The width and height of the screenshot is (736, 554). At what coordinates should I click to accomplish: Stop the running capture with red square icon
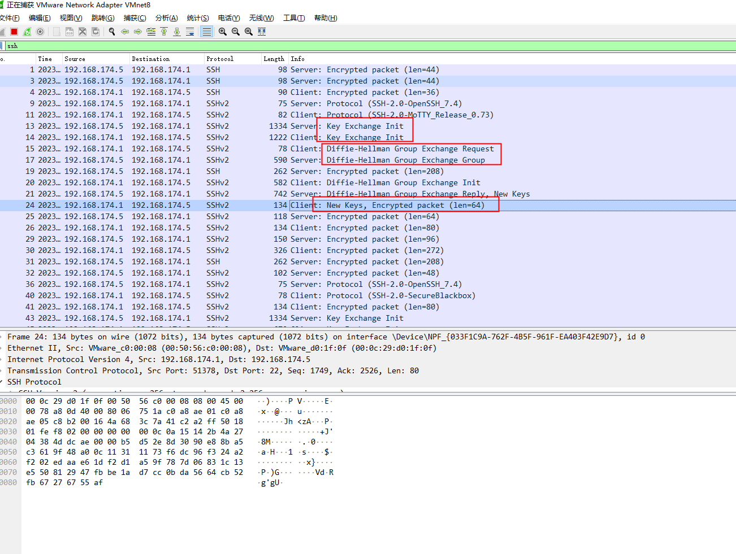point(14,32)
